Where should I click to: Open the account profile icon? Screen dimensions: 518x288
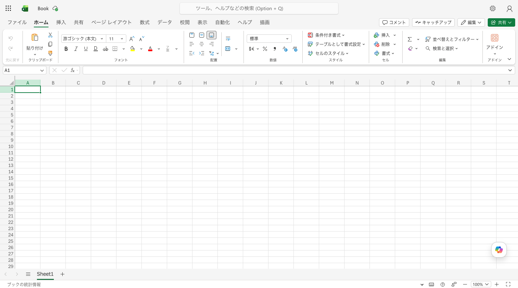(509, 8)
